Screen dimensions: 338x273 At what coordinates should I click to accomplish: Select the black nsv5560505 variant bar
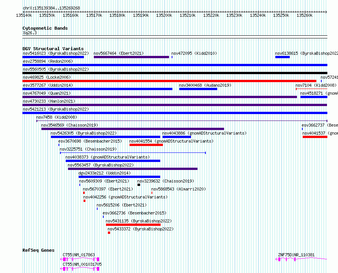pos(175,73)
